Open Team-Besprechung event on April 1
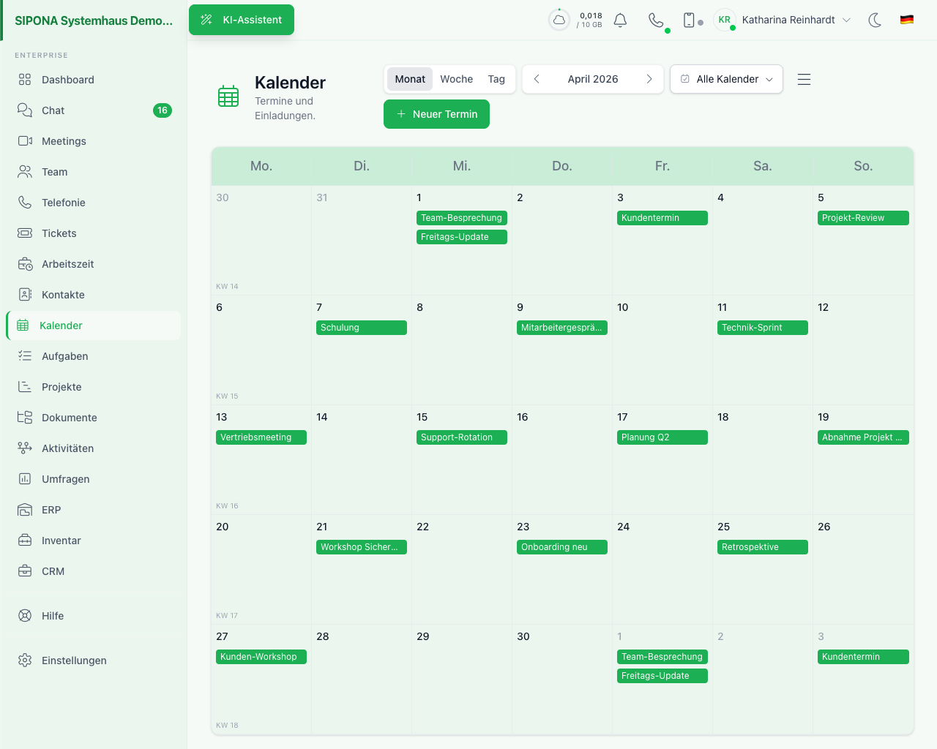The width and height of the screenshot is (937, 749). (x=462, y=218)
